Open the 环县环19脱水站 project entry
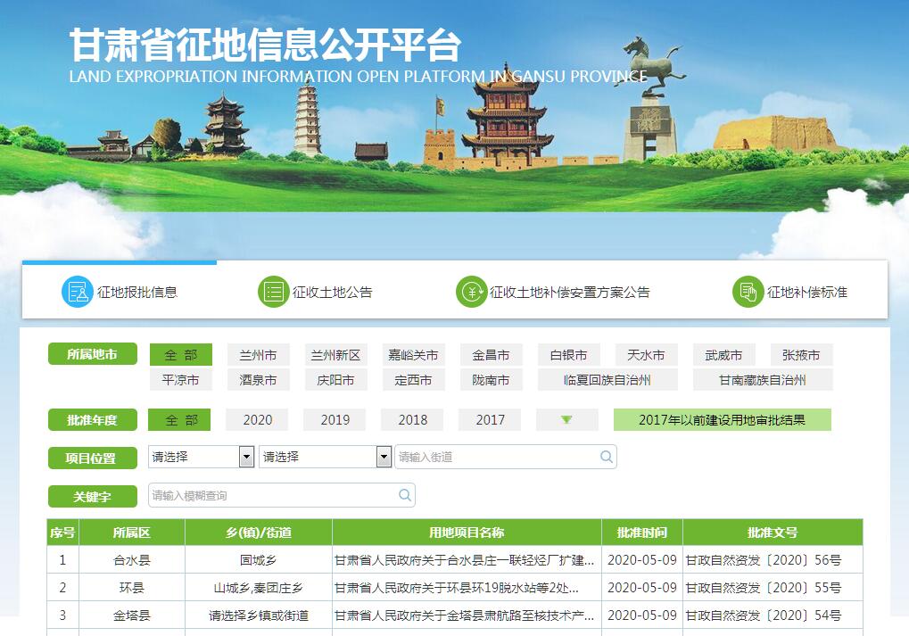Image resolution: width=909 pixels, height=636 pixels. (x=457, y=588)
